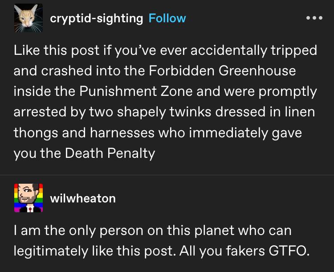Open the three-dot post options menu
The height and width of the screenshot is (272, 334).
(314, 18)
